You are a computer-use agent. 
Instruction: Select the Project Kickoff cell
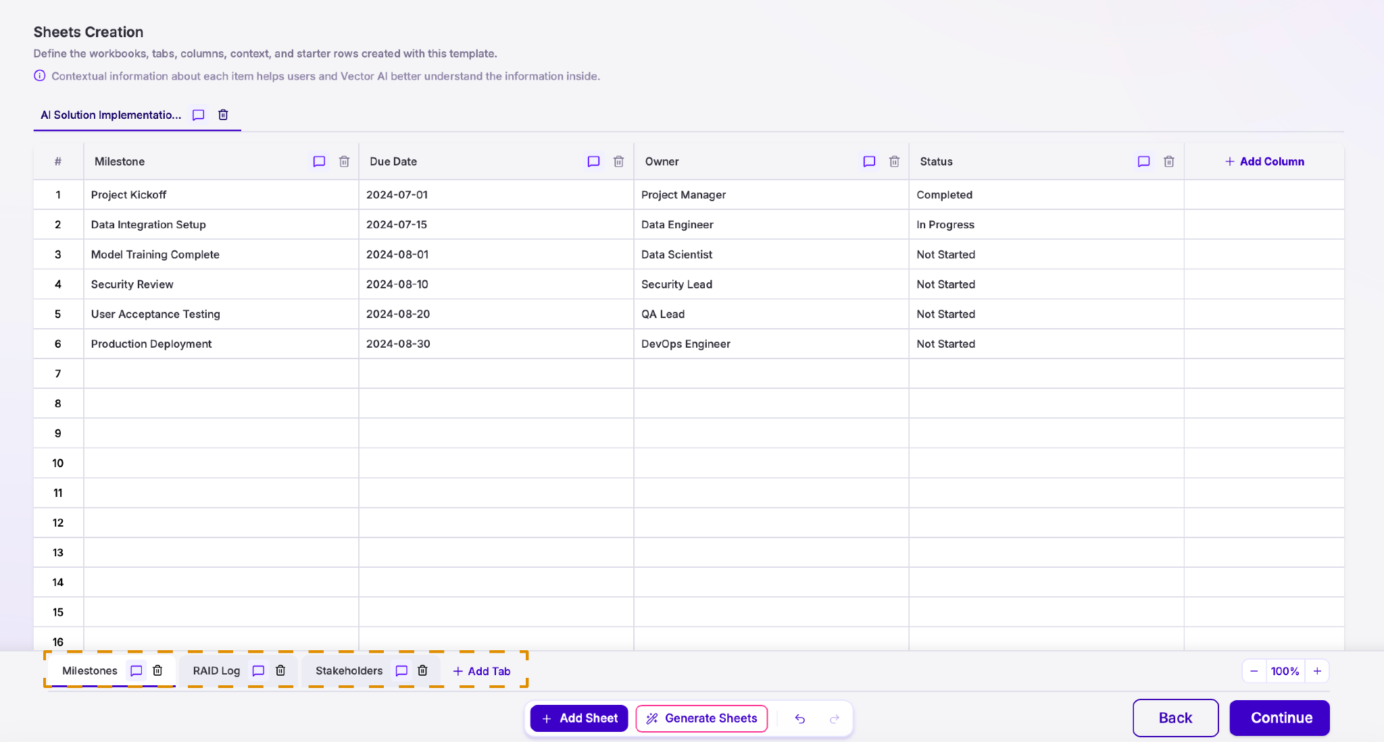pyautogui.click(x=221, y=194)
